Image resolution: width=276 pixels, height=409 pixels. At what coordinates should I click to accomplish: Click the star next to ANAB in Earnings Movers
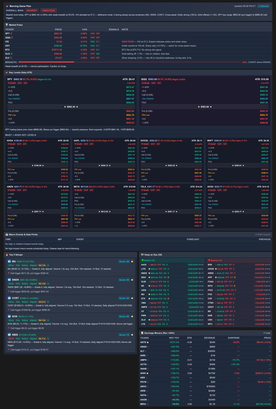point(148,369)
